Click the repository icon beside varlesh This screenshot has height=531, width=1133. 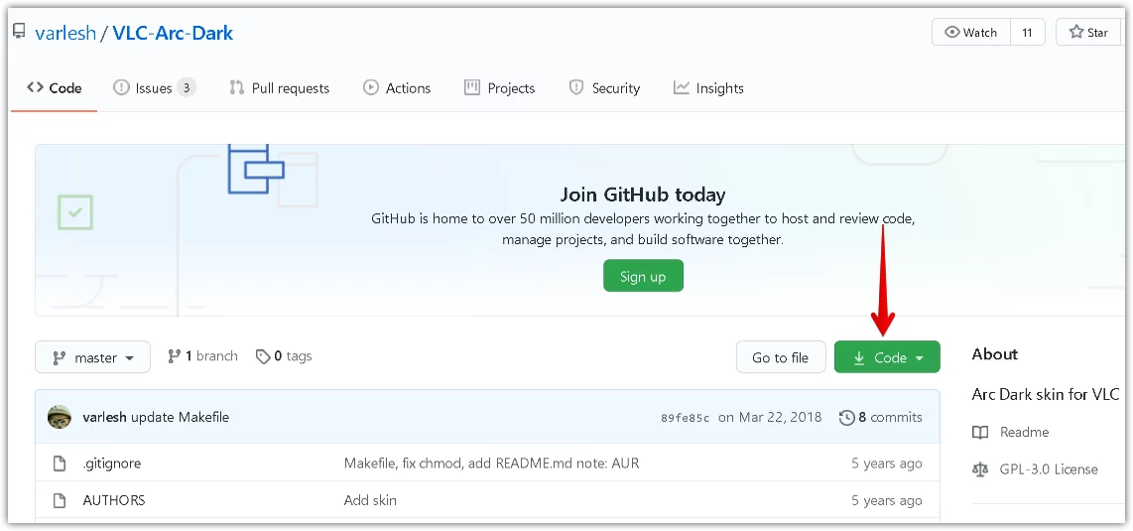[19, 32]
